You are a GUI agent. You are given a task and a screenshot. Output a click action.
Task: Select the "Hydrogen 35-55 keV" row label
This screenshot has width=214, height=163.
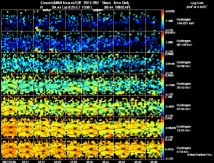coord(184,86)
